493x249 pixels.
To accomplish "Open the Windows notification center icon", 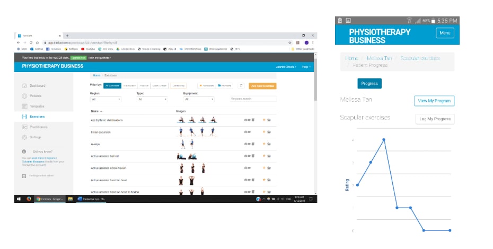I will [x=311, y=199].
